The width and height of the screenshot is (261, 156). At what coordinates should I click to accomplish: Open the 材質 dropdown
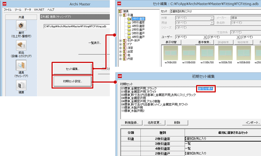click(212, 18)
